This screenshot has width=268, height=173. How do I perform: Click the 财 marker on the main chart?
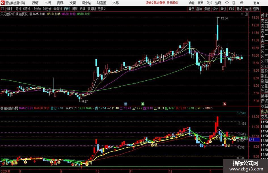[x=126, y=104]
